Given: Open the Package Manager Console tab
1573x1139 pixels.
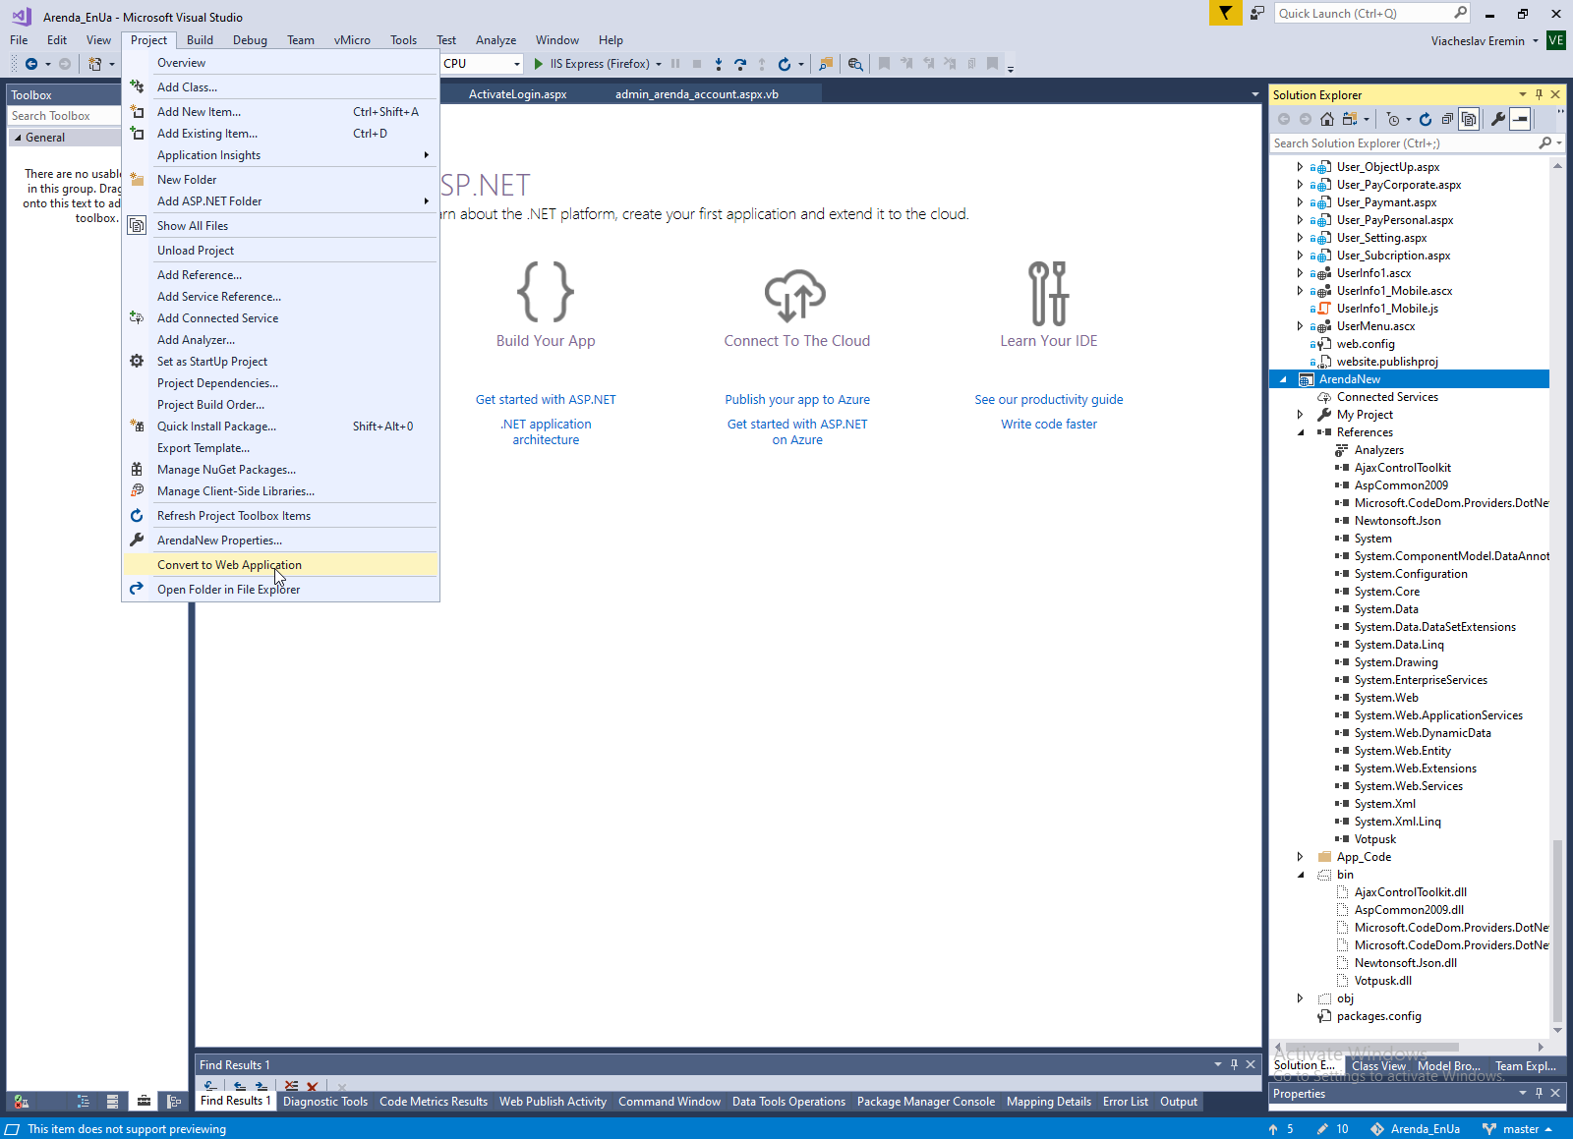Looking at the screenshot, I should 926,1102.
